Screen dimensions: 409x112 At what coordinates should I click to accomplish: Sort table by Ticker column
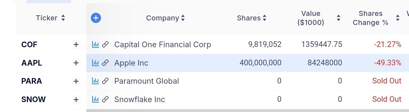click(x=51, y=18)
